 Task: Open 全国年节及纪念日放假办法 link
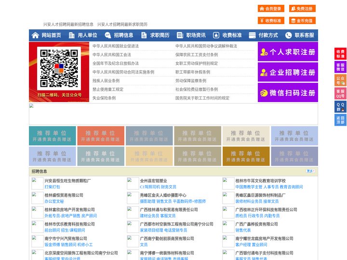pos(116,63)
